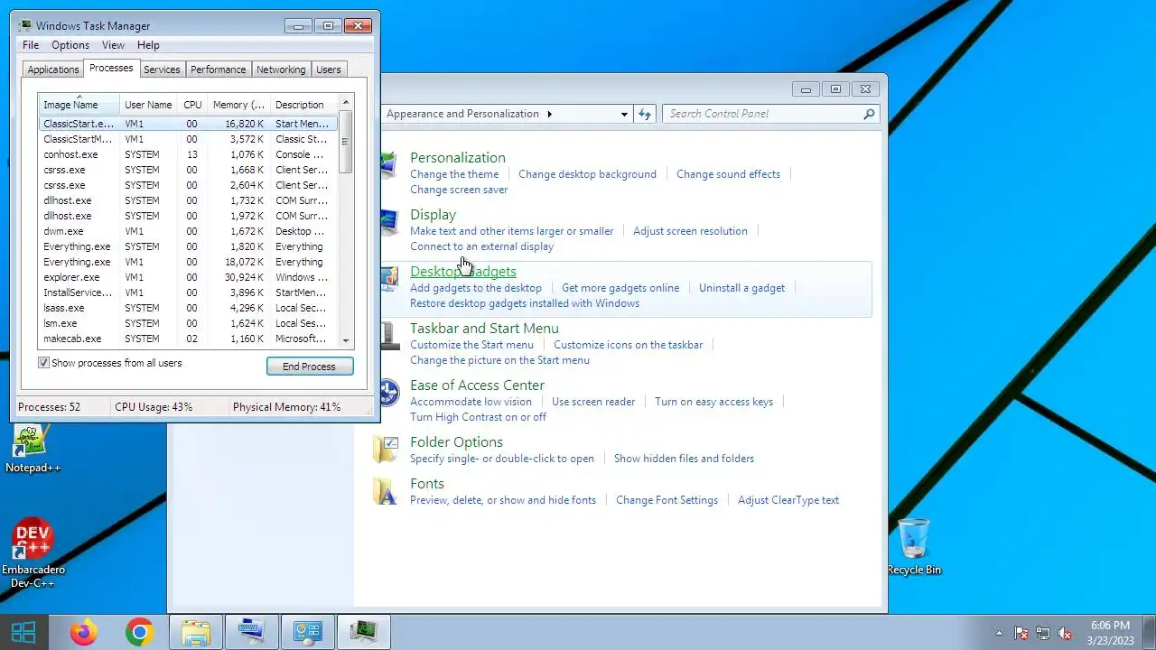
Task: Click the Ease of Access Center icon
Action: 387,393
